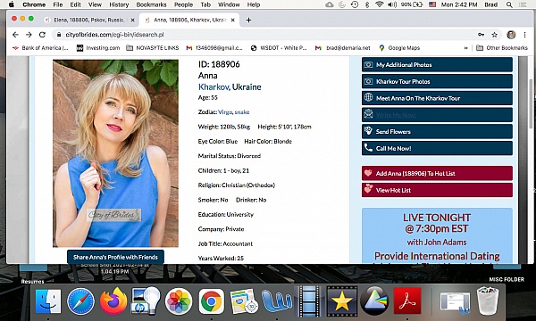This screenshot has height=321, width=536.
Task: Click the My Additional Photos button
Action: 437,65
